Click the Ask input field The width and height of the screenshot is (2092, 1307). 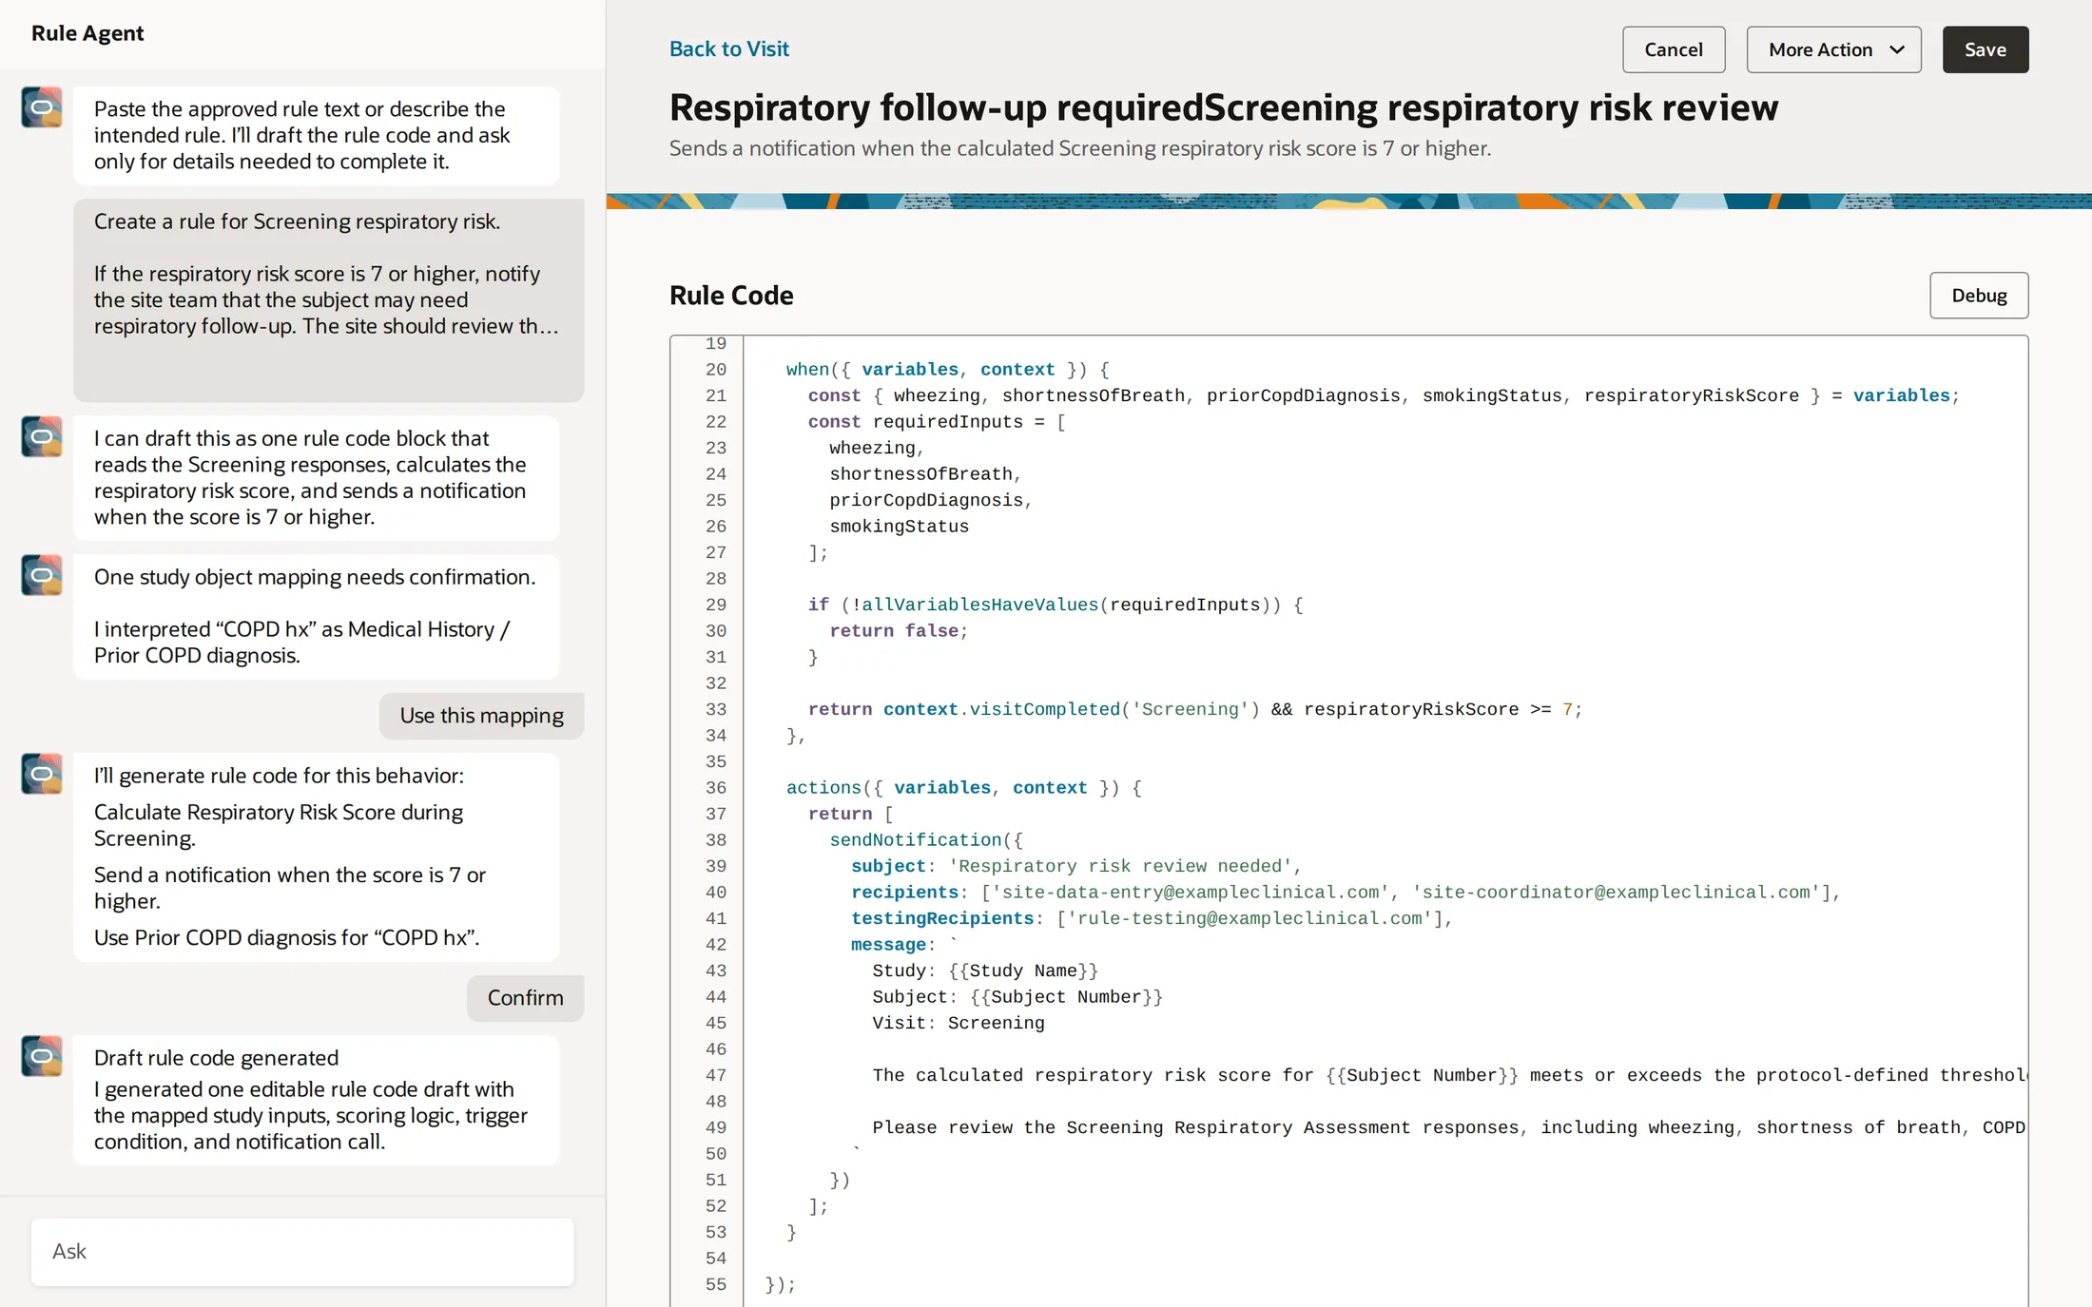pyautogui.click(x=302, y=1252)
